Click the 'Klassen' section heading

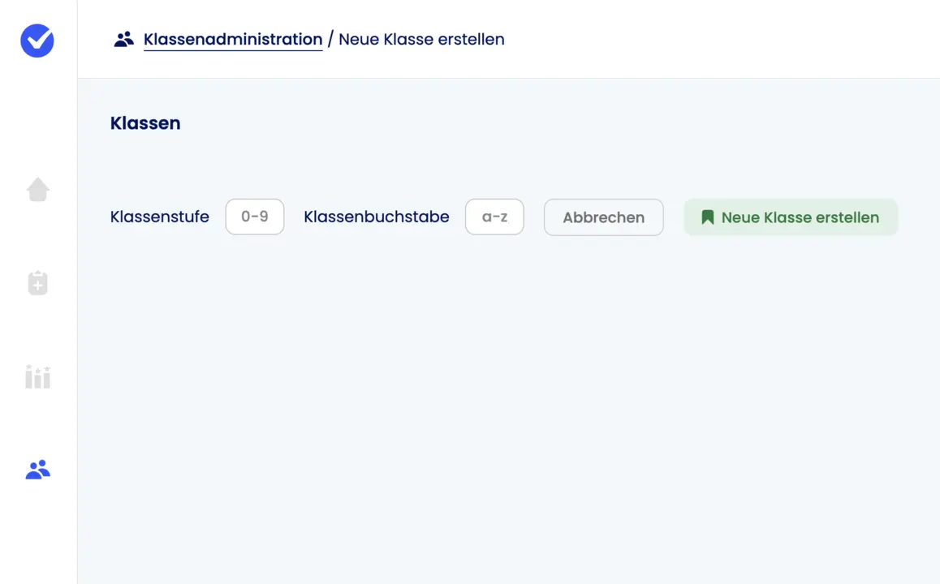(x=145, y=122)
